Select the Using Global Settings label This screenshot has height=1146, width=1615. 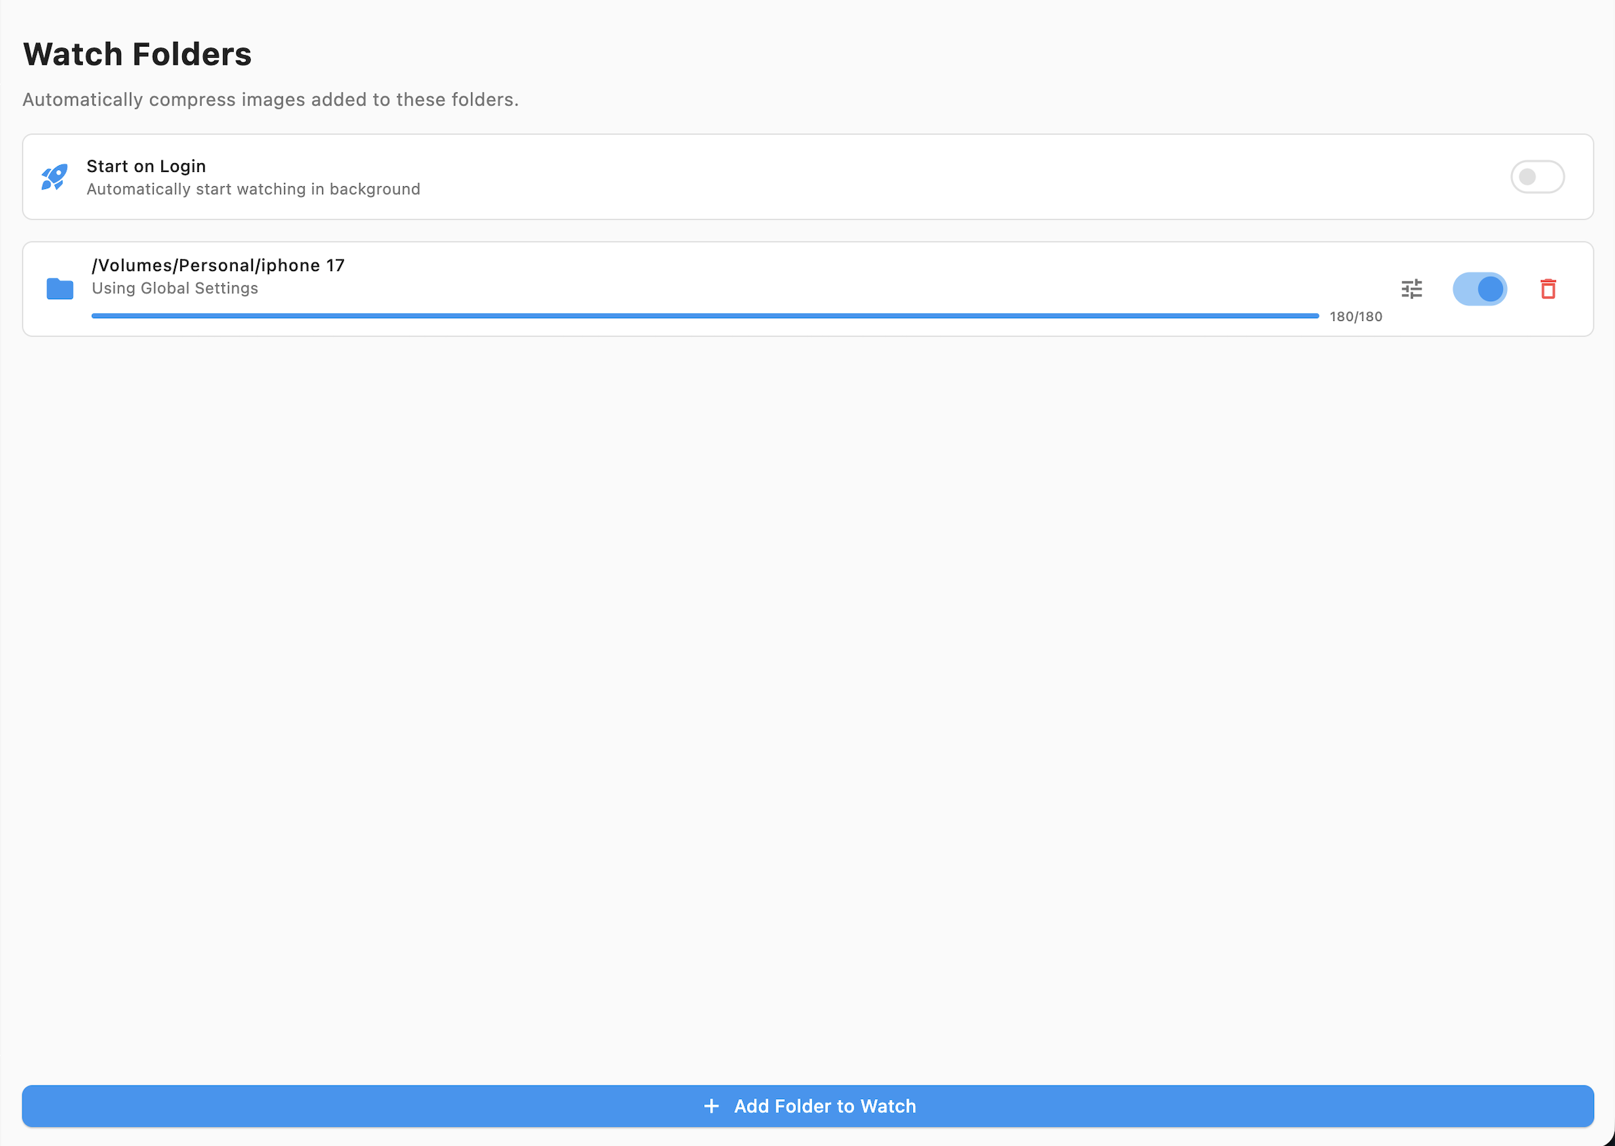(x=174, y=288)
